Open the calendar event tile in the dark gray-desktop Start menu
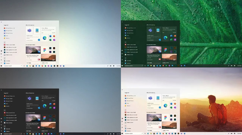The image size is (242, 135). (48, 98)
